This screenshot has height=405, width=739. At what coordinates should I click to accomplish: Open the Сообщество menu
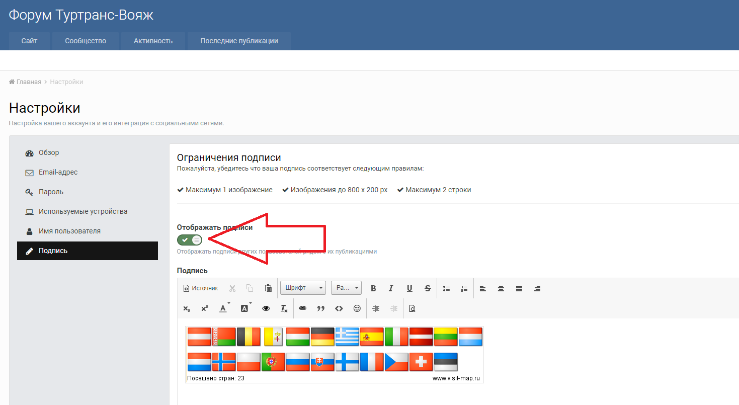click(86, 41)
